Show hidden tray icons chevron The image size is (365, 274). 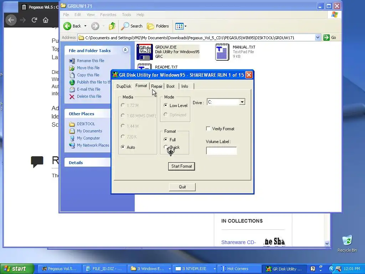point(331,269)
